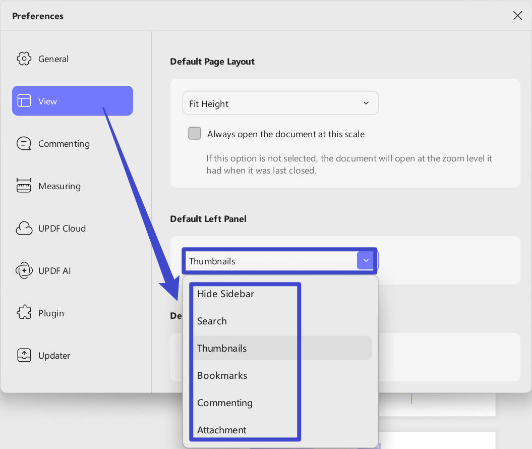Collapse the Default Left Panel dropdown arrow
532x449 pixels.
tap(366, 261)
